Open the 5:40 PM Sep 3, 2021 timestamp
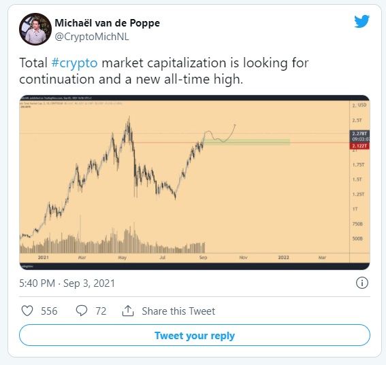386x365 pixels. tap(67, 283)
